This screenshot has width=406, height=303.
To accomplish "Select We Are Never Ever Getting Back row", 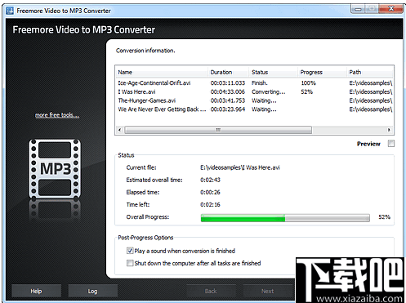I will (254, 109).
